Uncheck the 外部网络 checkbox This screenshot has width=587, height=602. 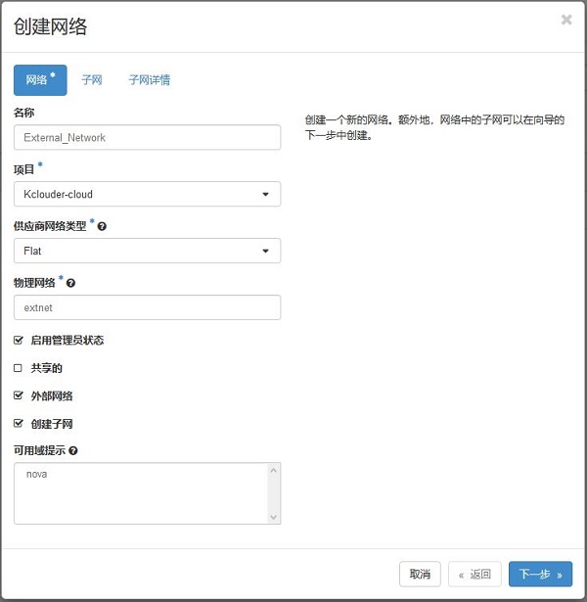[x=18, y=395]
